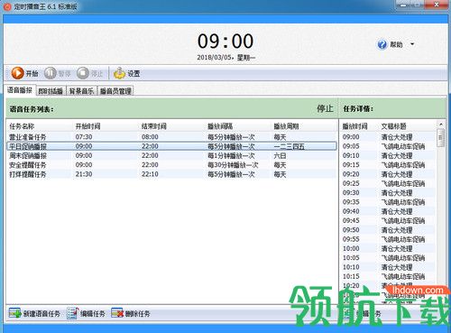The image size is (451, 333).
Task: Click the task details scrollbar up arrow
Action: (441, 125)
